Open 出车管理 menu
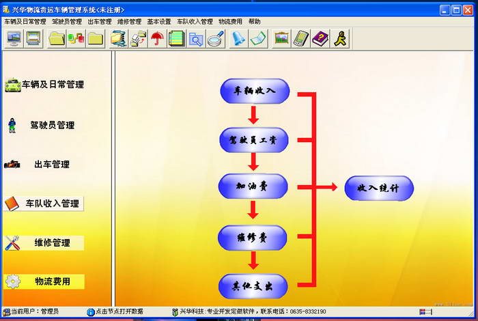Viewport: 478px width, 321px height. point(100,22)
